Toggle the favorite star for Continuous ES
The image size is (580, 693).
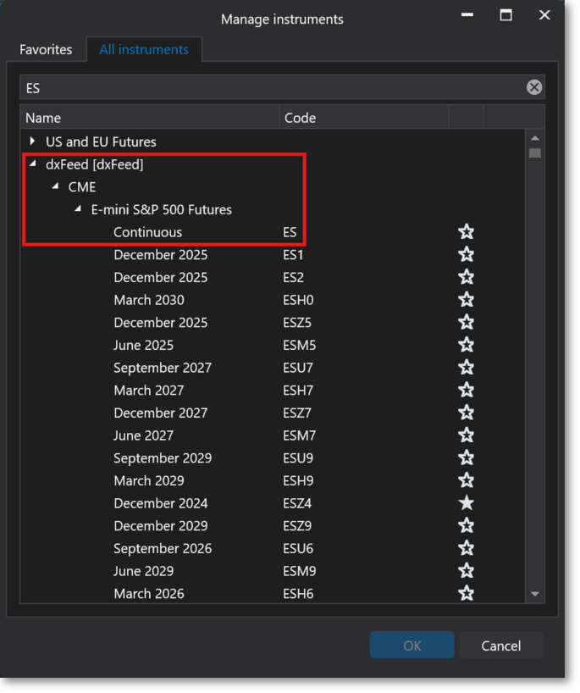(467, 231)
